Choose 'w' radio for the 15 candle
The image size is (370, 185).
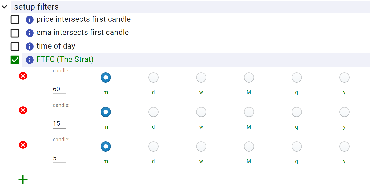(201, 112)
